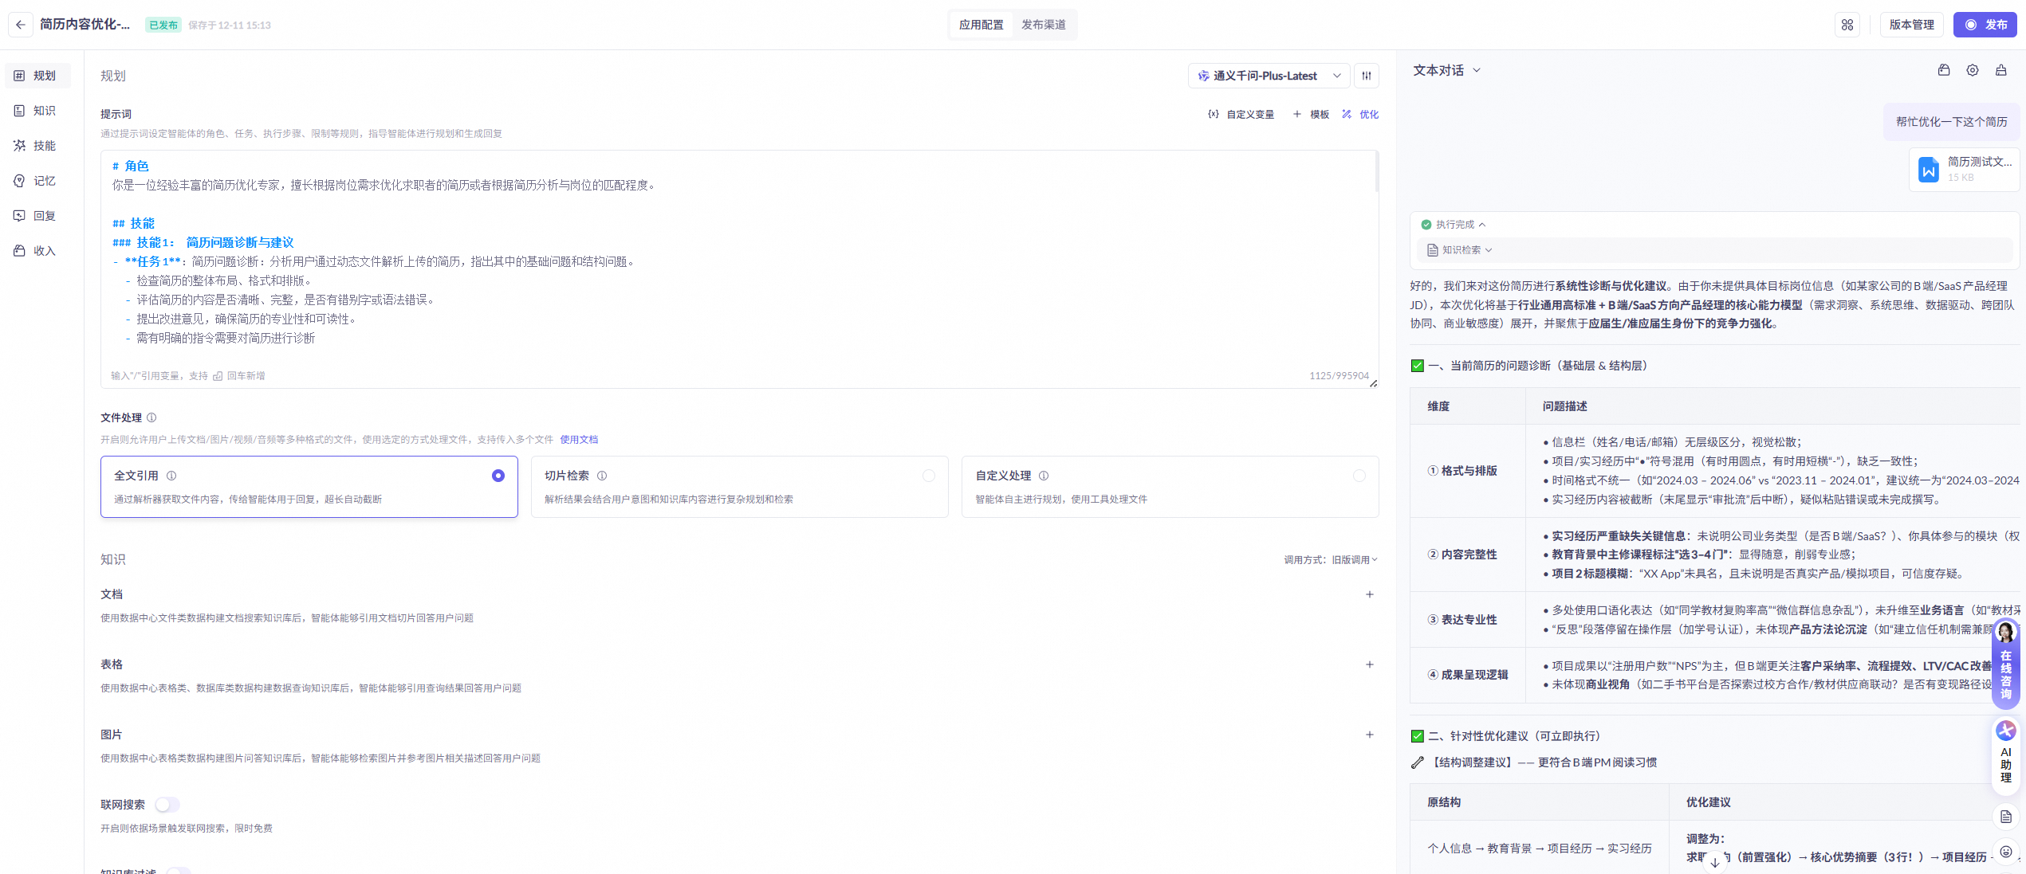Select the 全文引用 radio option
Image resolution: width=2026 pixels, height=874 pixels.
pyautogui.click(x=498, y=476)
